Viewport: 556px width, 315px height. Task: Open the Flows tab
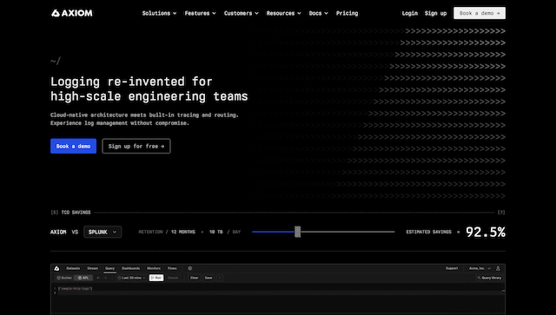[x=172, y=268]
